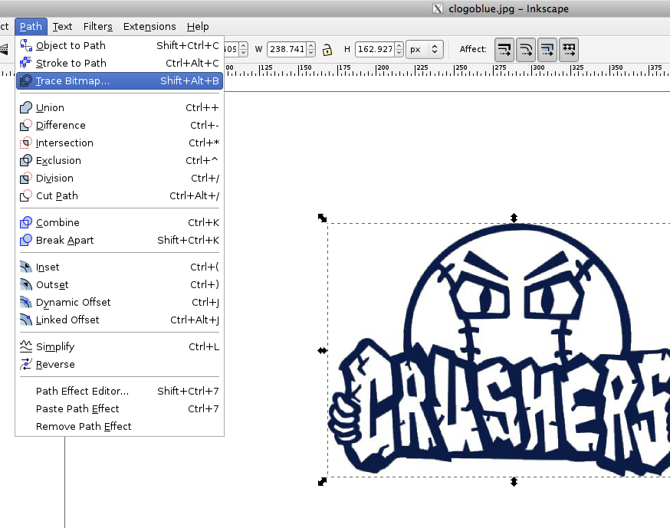Screen dimensions: 670x528
Task: Enable "scale rounded corners" Affect icon
Action: pyautogui.click(x=526, y=48)
